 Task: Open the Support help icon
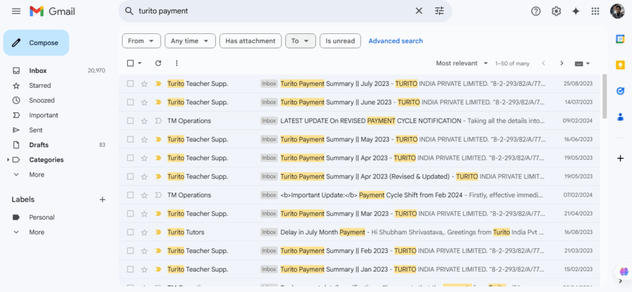coord(536,11)
